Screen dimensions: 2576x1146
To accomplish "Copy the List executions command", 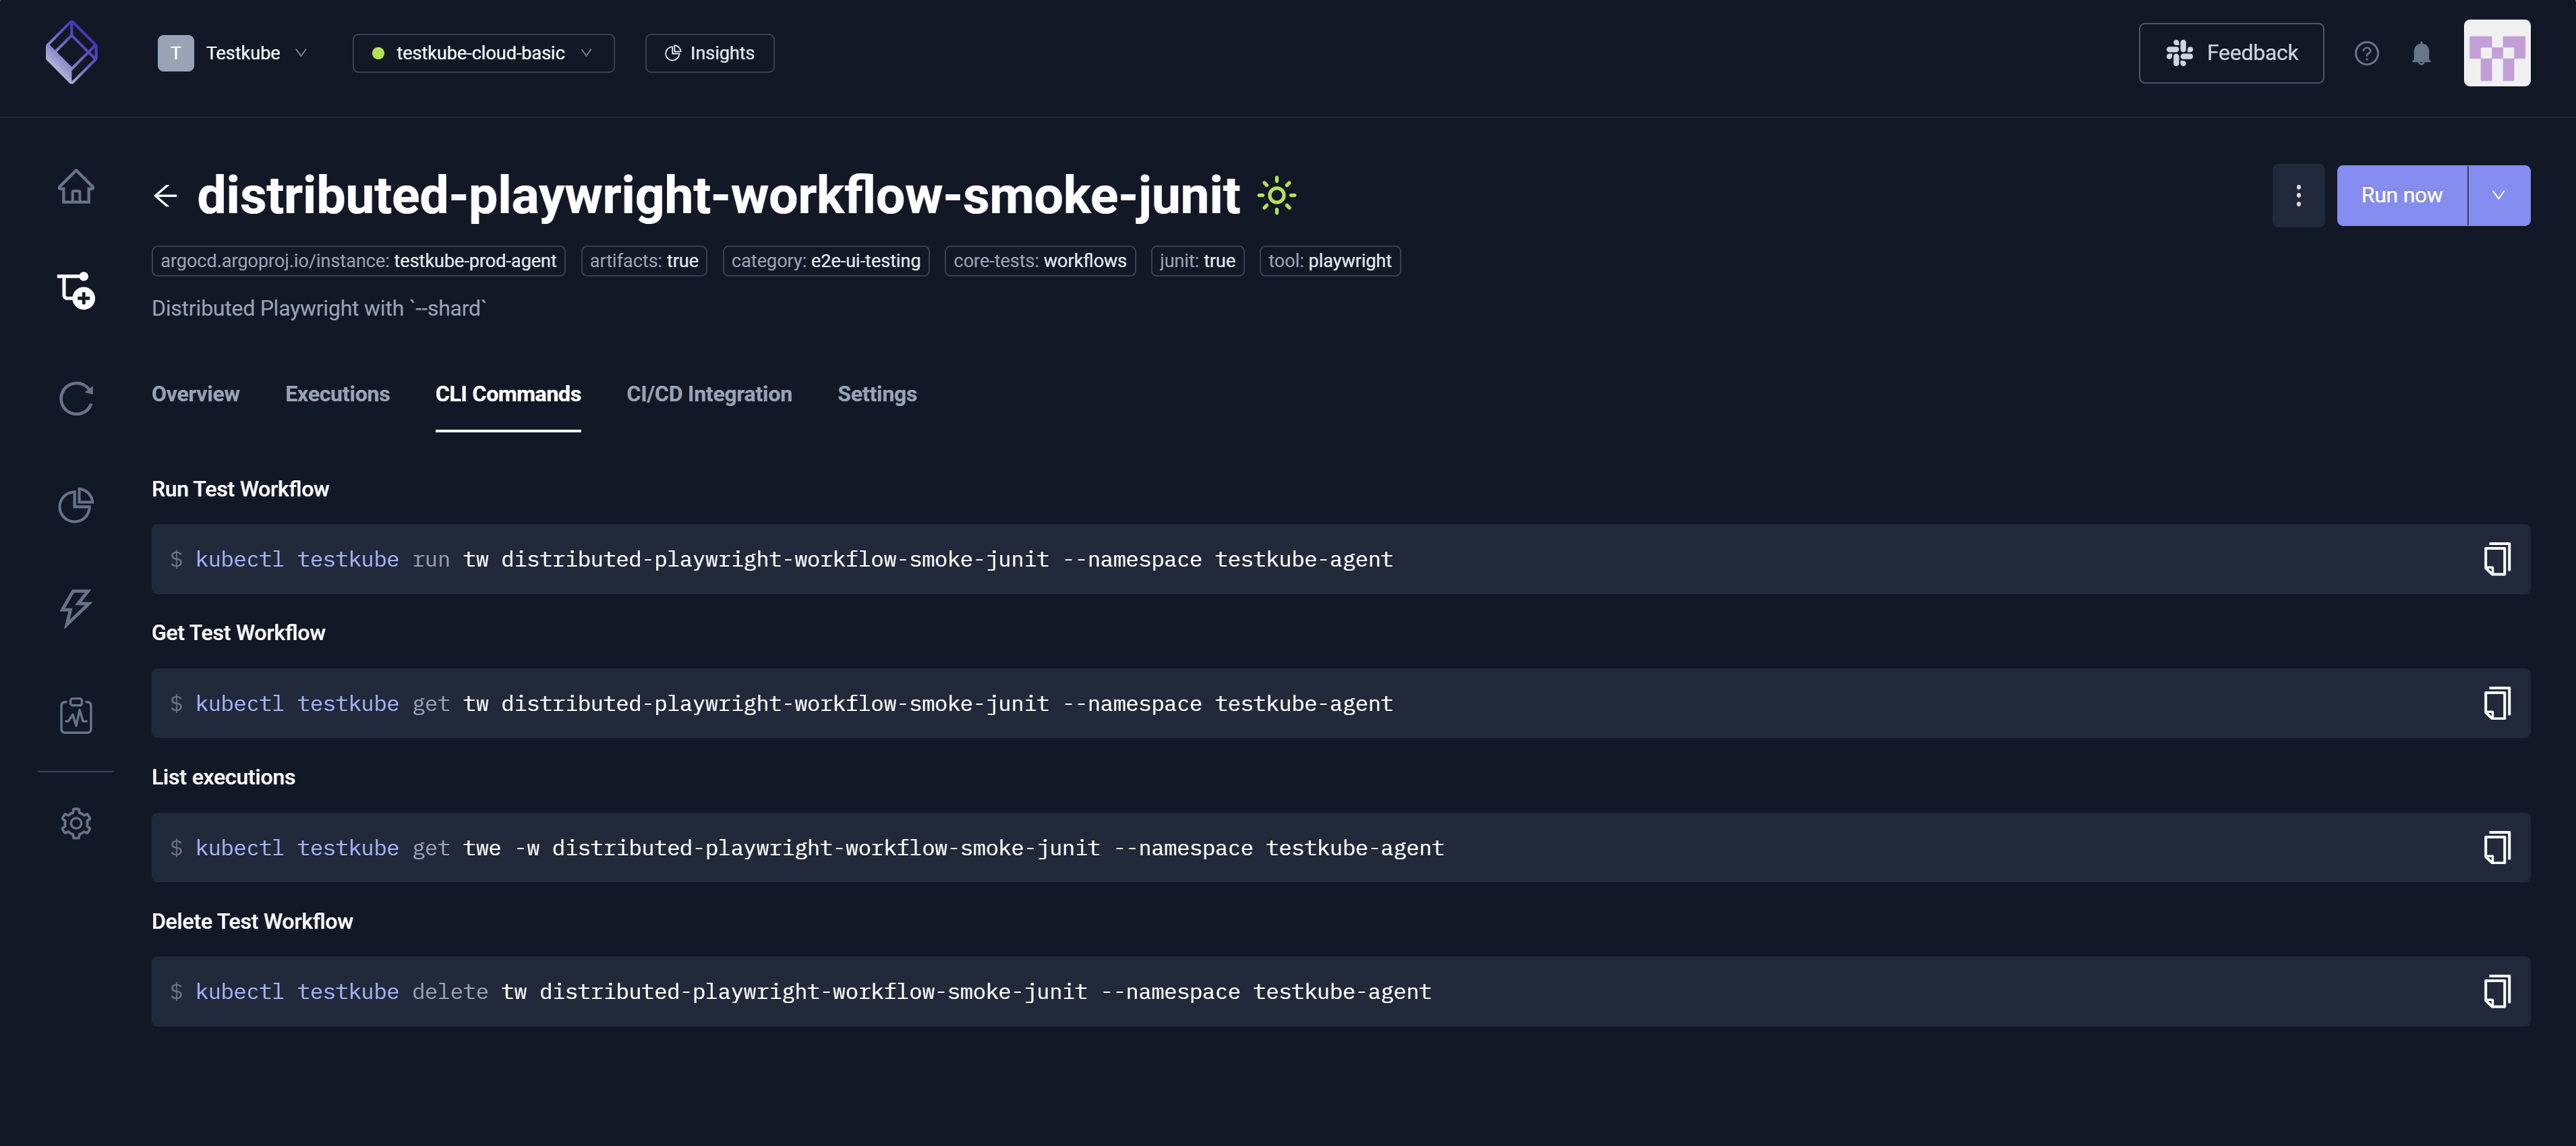I will pyautogui.click(x=2497, y=847).
